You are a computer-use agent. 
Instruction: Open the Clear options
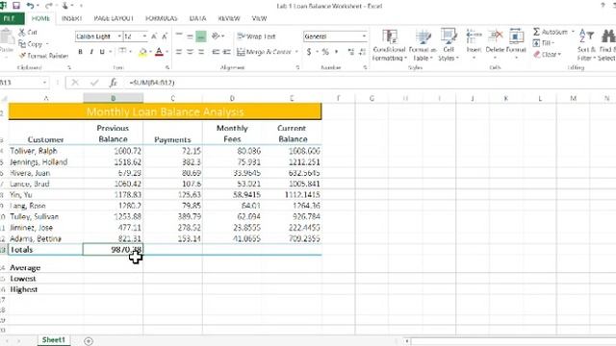click(x=547, y=55)
